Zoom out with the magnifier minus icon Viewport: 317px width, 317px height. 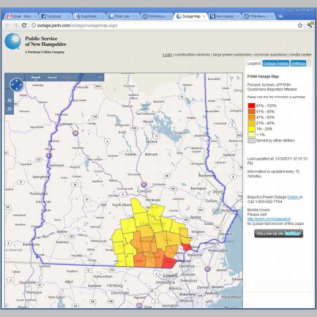pos(9,109)
